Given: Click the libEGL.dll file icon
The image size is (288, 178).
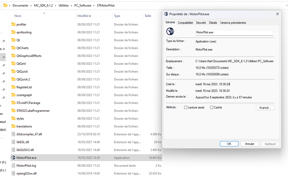Looking at the screenshot, I should 14,142.
